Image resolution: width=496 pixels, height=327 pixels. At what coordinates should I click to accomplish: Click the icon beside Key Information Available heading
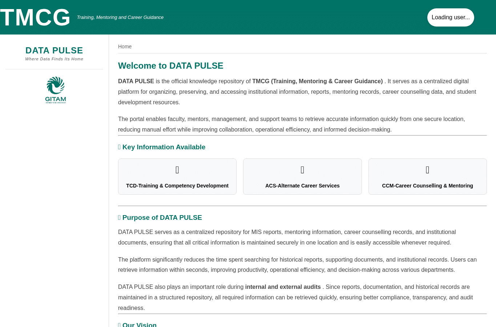(119, 147)
